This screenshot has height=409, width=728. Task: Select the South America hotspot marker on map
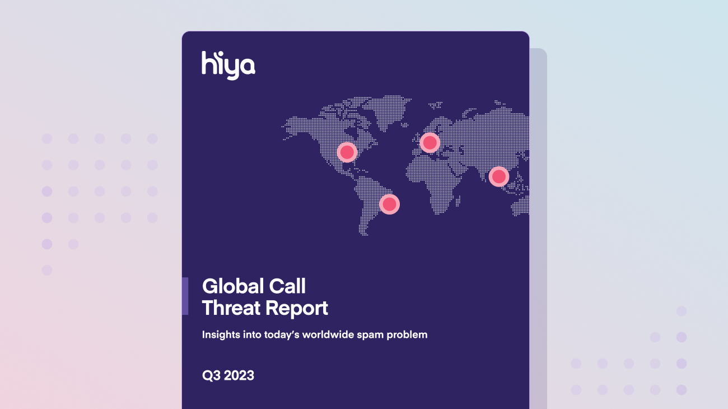(x=390, y=203)
